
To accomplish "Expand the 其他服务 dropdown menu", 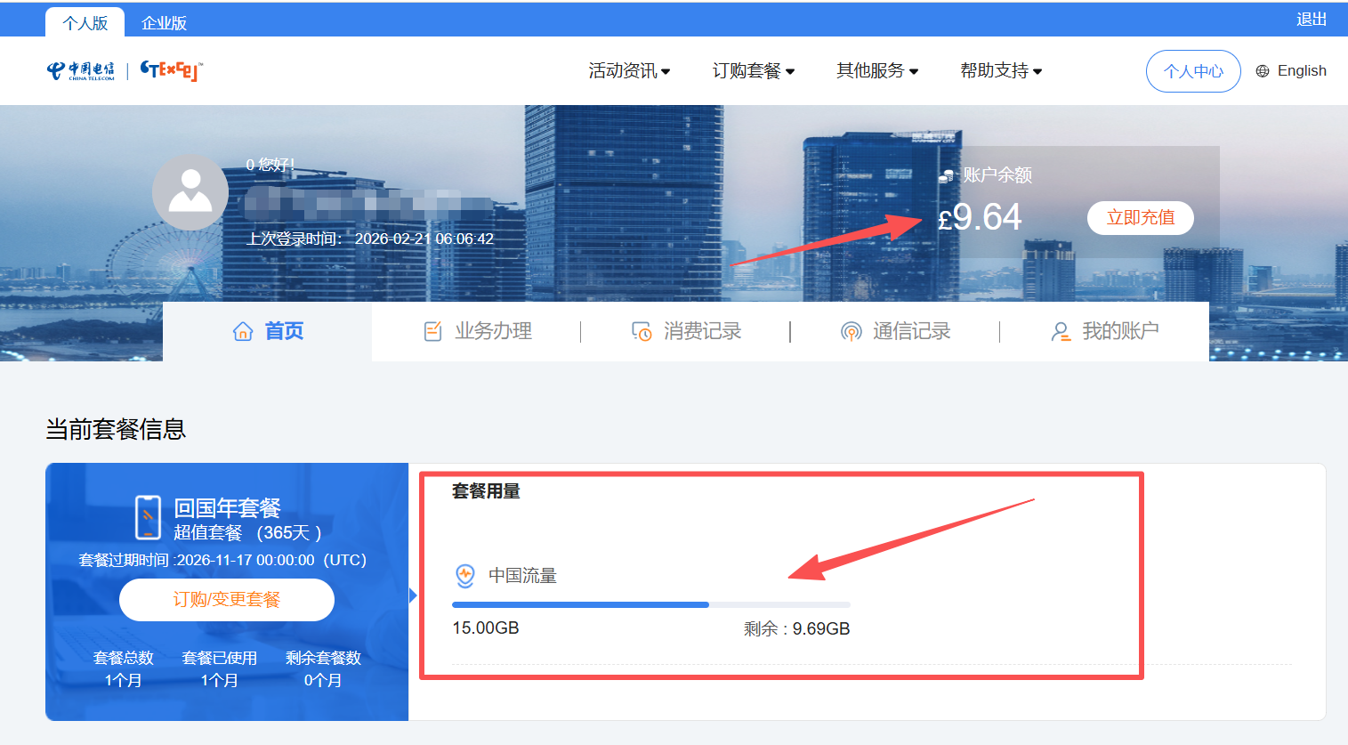I will (x=876, y=71).
